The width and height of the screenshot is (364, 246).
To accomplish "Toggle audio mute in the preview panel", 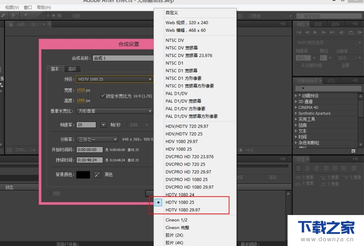I will pyautogui.click(x=342, y=32).
